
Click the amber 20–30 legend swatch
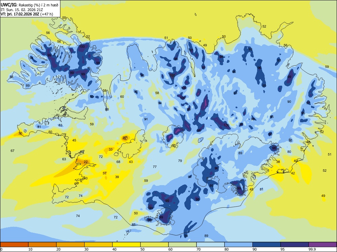70,245
